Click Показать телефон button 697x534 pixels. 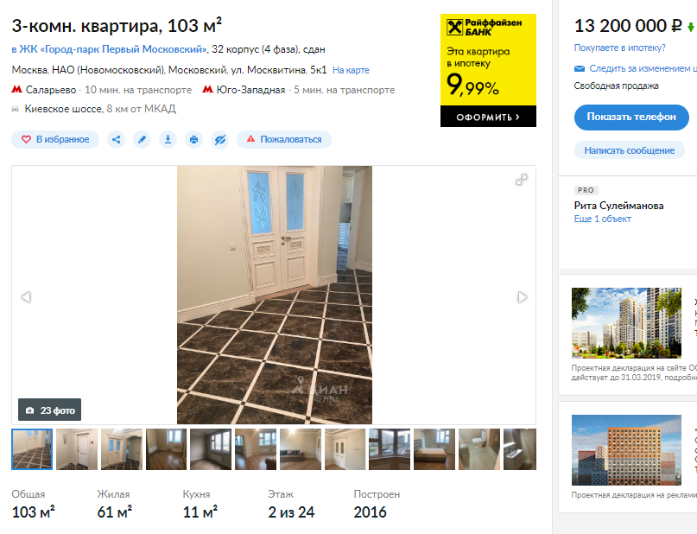pyautogui.click(x=631, y=117)
